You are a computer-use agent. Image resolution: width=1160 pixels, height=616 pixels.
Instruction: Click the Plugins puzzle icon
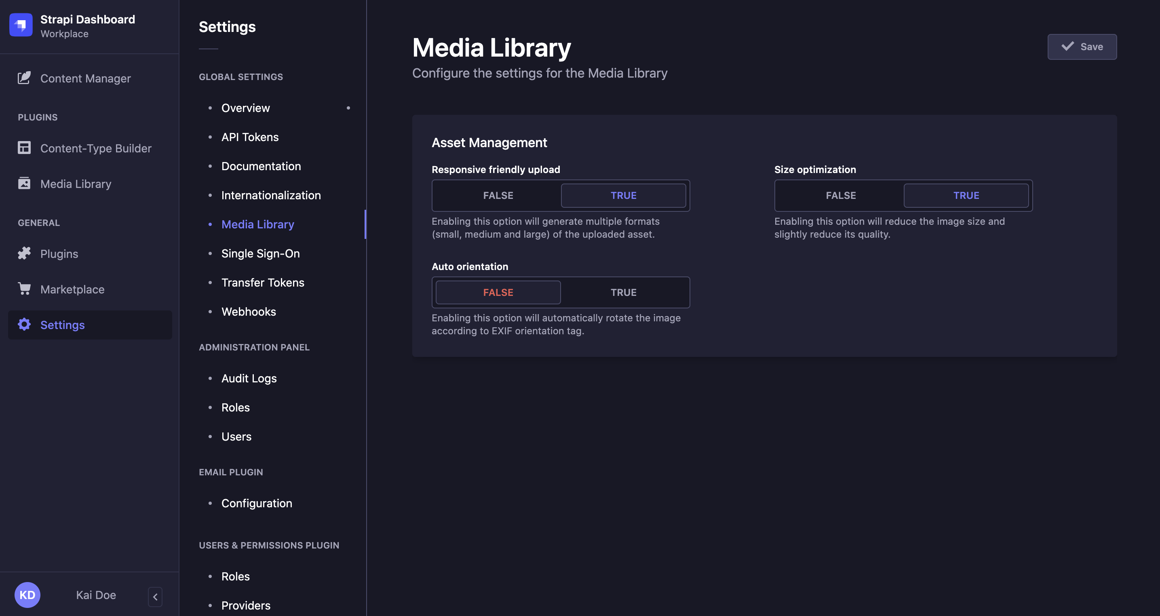(24, 253)
